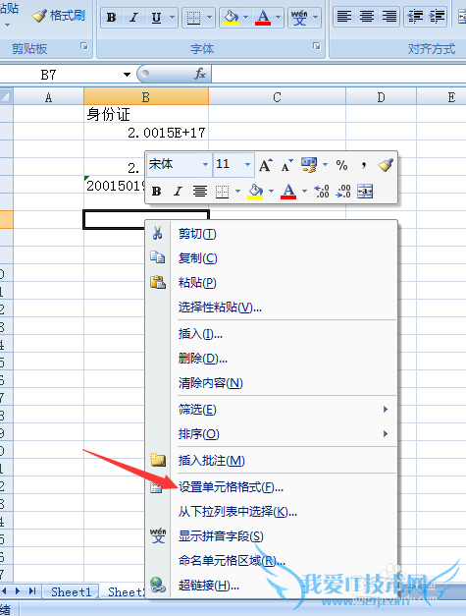The width and height of the screenshot is (466, 616).
Task: Apply yellow fill from mini toolbar
Action: coord(255,192)
